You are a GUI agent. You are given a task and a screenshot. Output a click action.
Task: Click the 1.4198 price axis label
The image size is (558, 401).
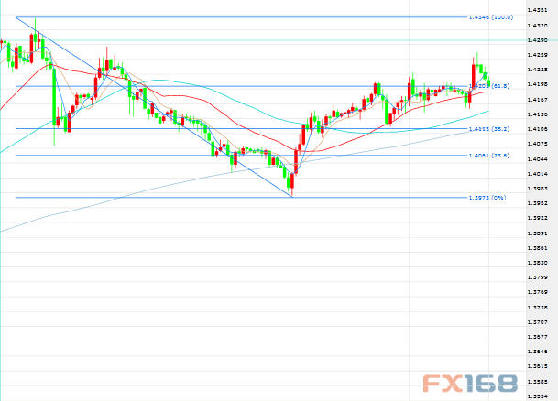coord(537,84)
